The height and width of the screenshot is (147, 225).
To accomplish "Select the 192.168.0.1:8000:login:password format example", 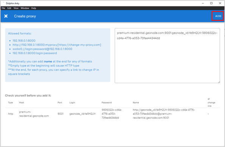I will [x=35, y=53].
